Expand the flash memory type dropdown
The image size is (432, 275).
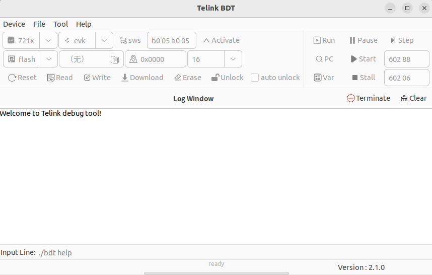pyautogui.click(x=49, y=59)
